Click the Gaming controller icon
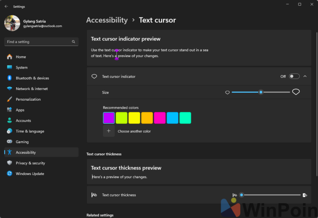318x218 pixels. pyautogui.click(x=10, y=141)
